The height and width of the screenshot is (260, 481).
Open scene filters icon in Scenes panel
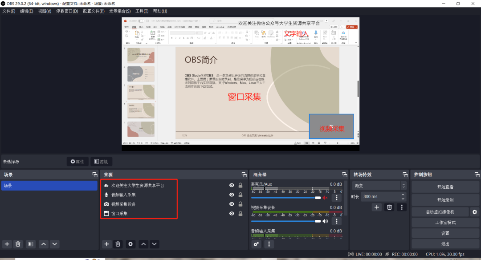[x=31, y=244]
